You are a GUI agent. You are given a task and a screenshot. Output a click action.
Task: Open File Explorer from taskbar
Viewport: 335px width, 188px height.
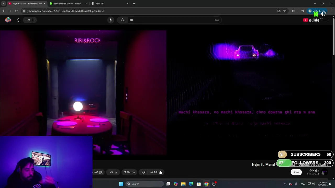183,184
